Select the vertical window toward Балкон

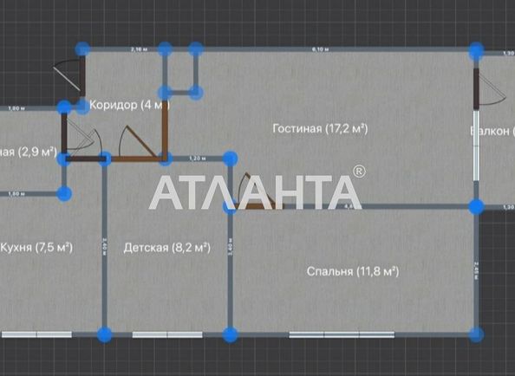tap(476, 146)
